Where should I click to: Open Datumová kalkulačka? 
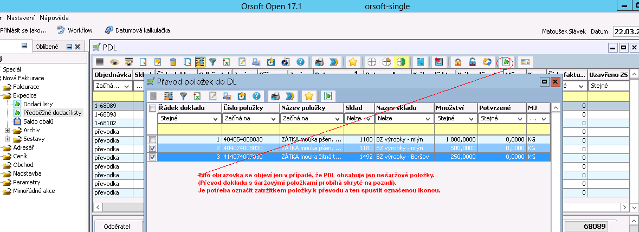point(137,30)
